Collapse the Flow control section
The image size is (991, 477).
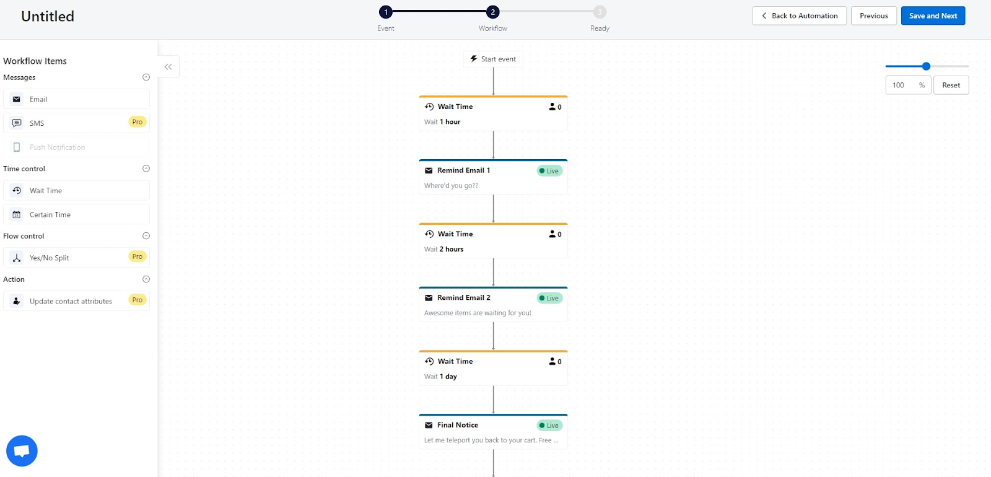[146, 236]
